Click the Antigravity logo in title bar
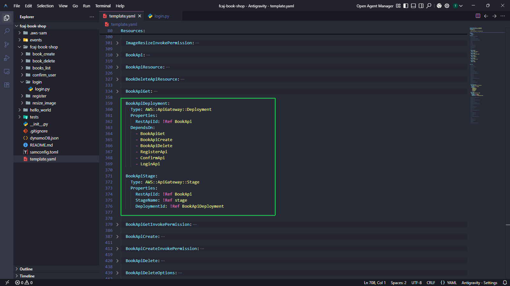Image resolution: width=510 pixels, height=286 pixels. pyautogui.click(x=6, y=6)
